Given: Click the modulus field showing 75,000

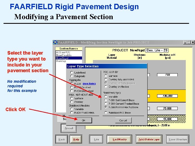Looking at the screenshot, I should [x=167, y=108].
